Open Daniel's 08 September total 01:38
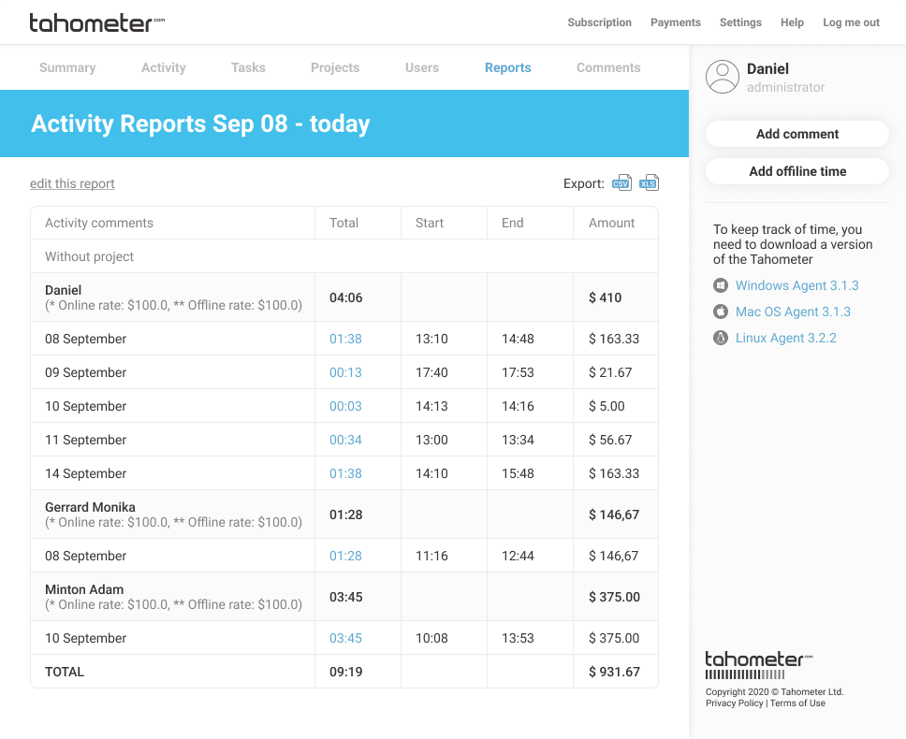 (345, 339)
